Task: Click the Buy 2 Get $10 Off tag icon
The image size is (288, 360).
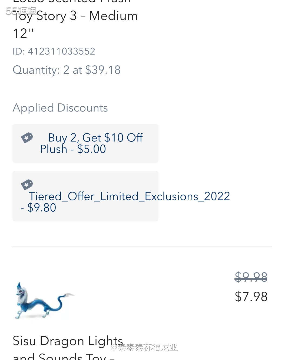Action: [x=27, y=138]
